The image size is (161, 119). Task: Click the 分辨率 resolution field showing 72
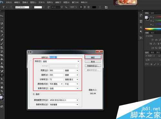pos(56,80)
